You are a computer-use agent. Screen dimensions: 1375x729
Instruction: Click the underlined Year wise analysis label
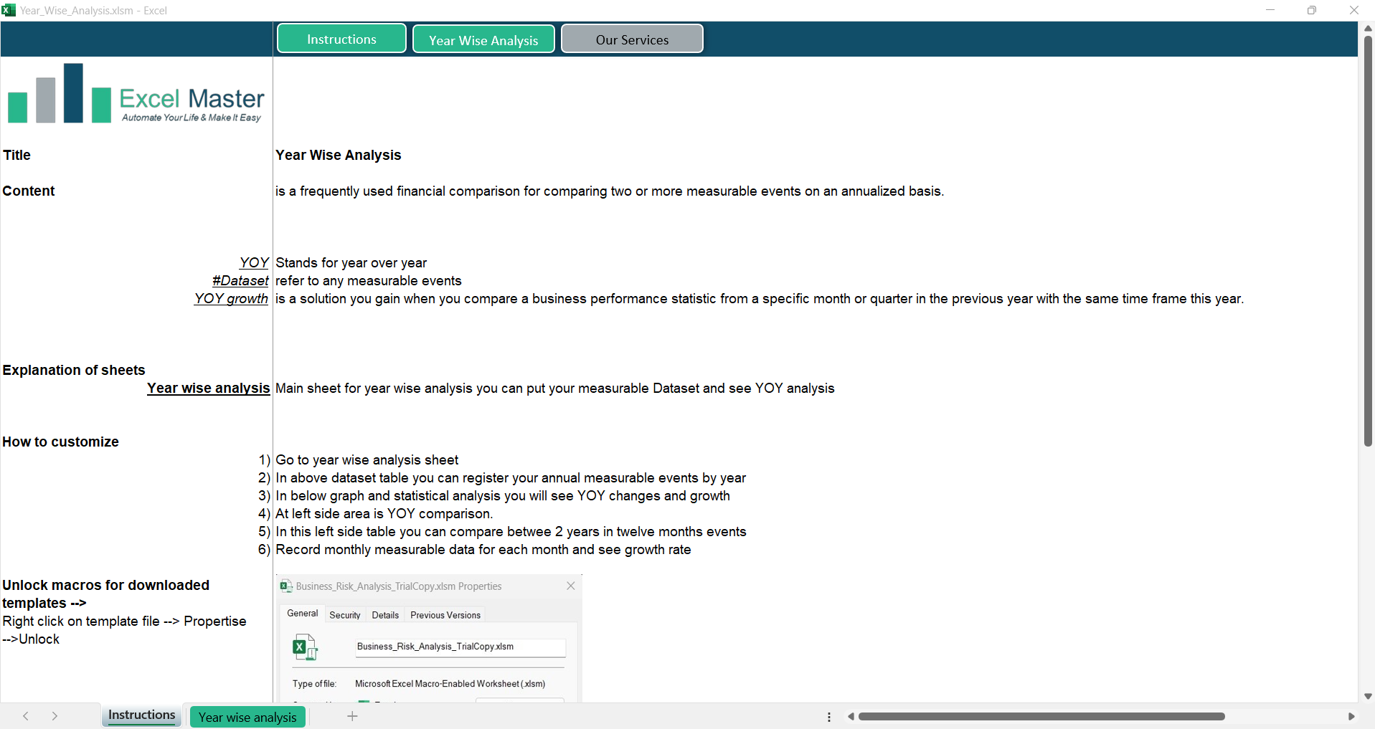[208, 388]
